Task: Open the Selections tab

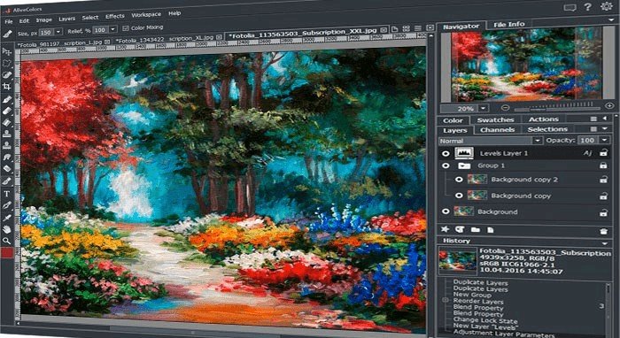Action: pyautogui.click(x=547, y=129)
